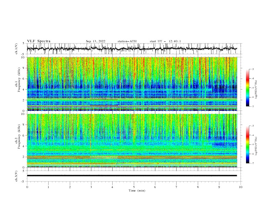This screenshot has height=210, width=271.
Task: Click time axis tick label "10"
Action: coord(241,187)
